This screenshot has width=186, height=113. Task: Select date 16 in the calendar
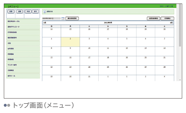click(70, 57)
